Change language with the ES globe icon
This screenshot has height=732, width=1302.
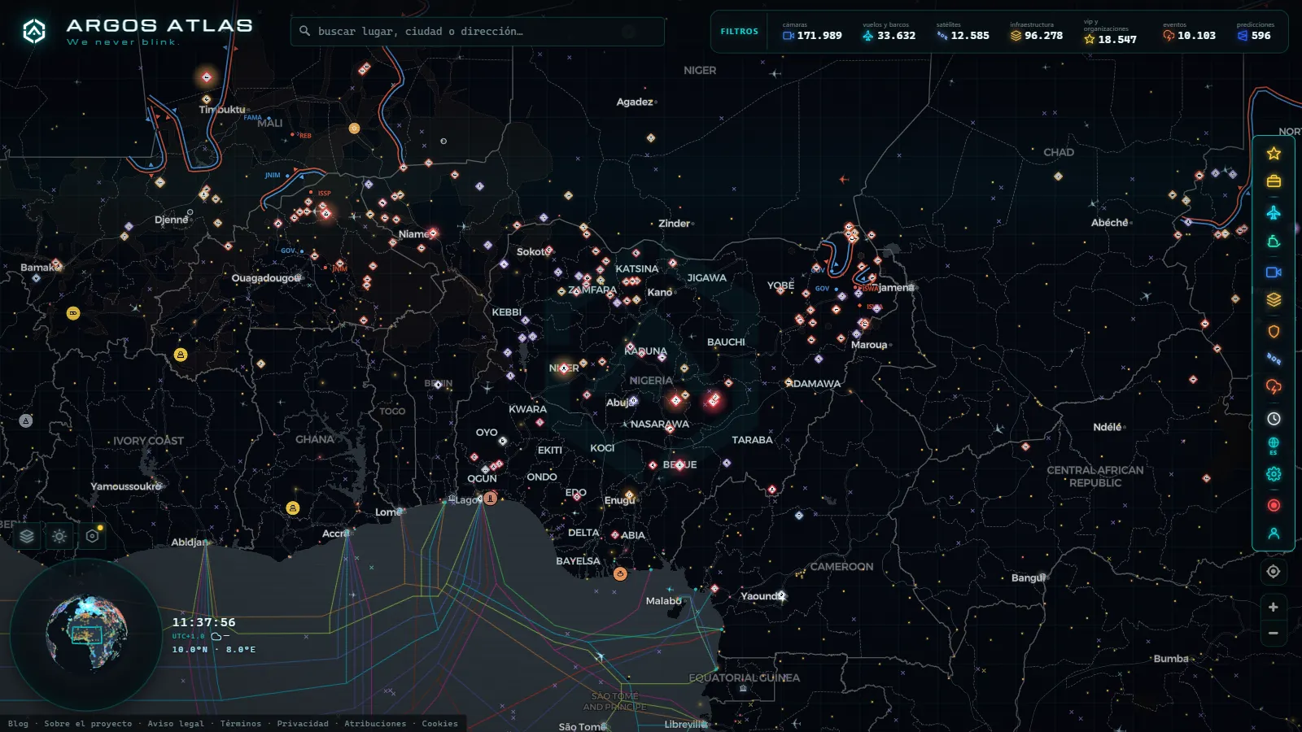point(1274,446)
